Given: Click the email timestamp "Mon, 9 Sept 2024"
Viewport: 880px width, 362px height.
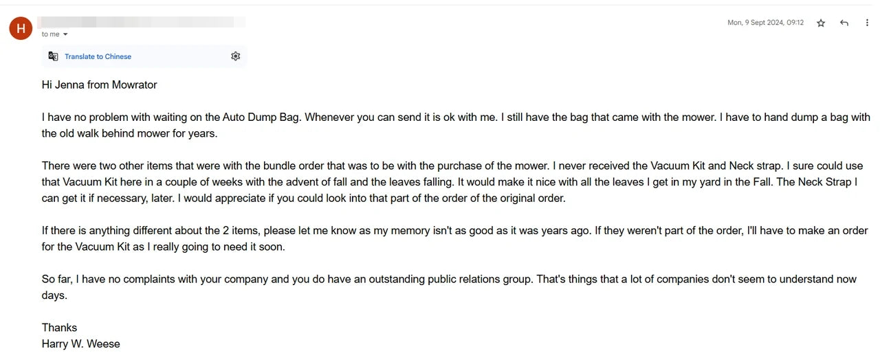Looking at the screenshot, I should tap(765, 23).
